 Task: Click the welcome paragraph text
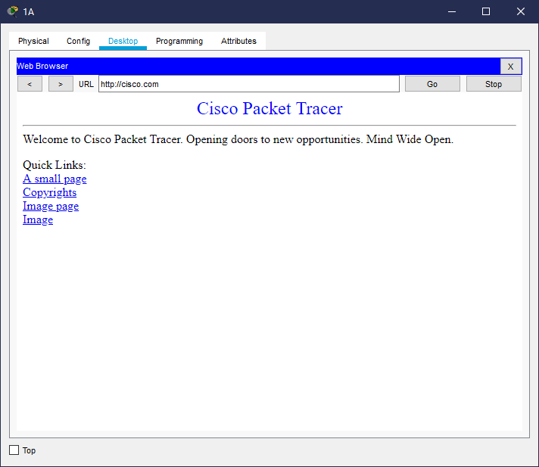tap(238, 139)
